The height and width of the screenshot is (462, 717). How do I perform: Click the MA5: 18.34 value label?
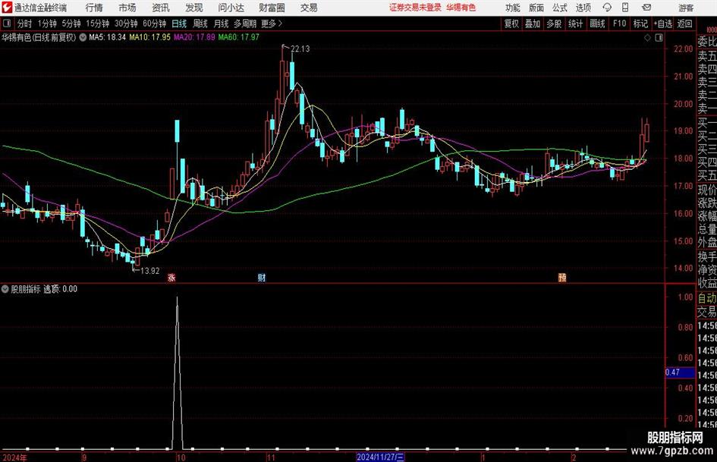107,37
